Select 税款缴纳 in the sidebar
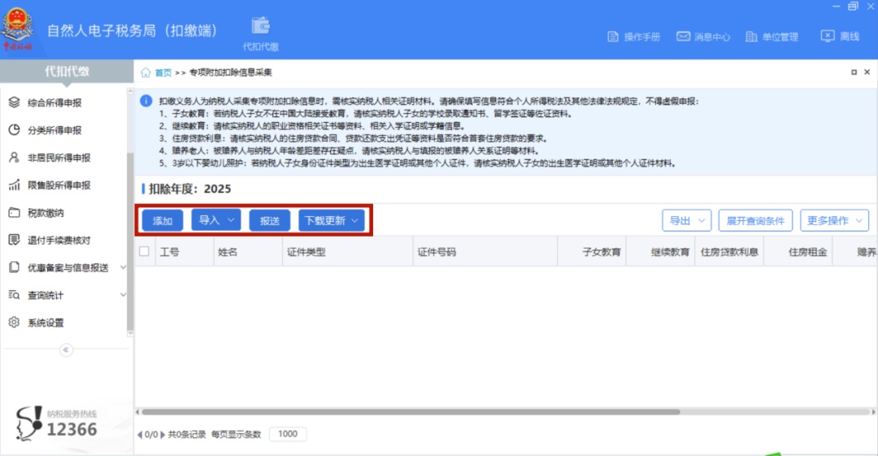 coord(46,213)
